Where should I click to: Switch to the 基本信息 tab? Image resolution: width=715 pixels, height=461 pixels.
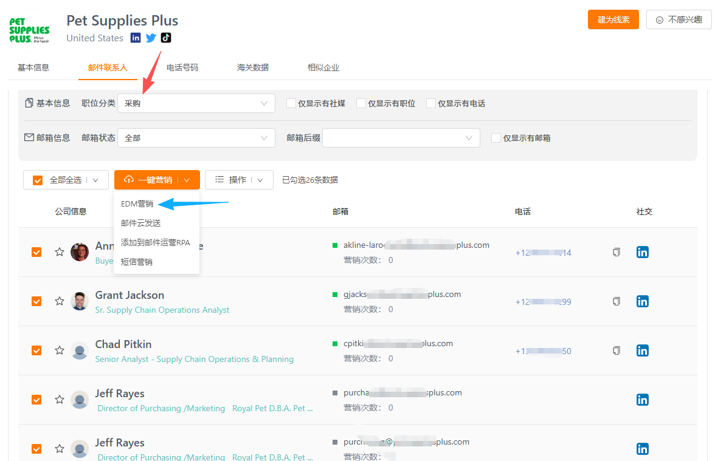[33, 67]
